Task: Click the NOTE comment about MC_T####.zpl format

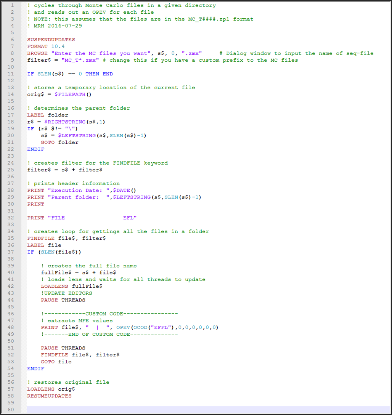Action: coord(140,19)
